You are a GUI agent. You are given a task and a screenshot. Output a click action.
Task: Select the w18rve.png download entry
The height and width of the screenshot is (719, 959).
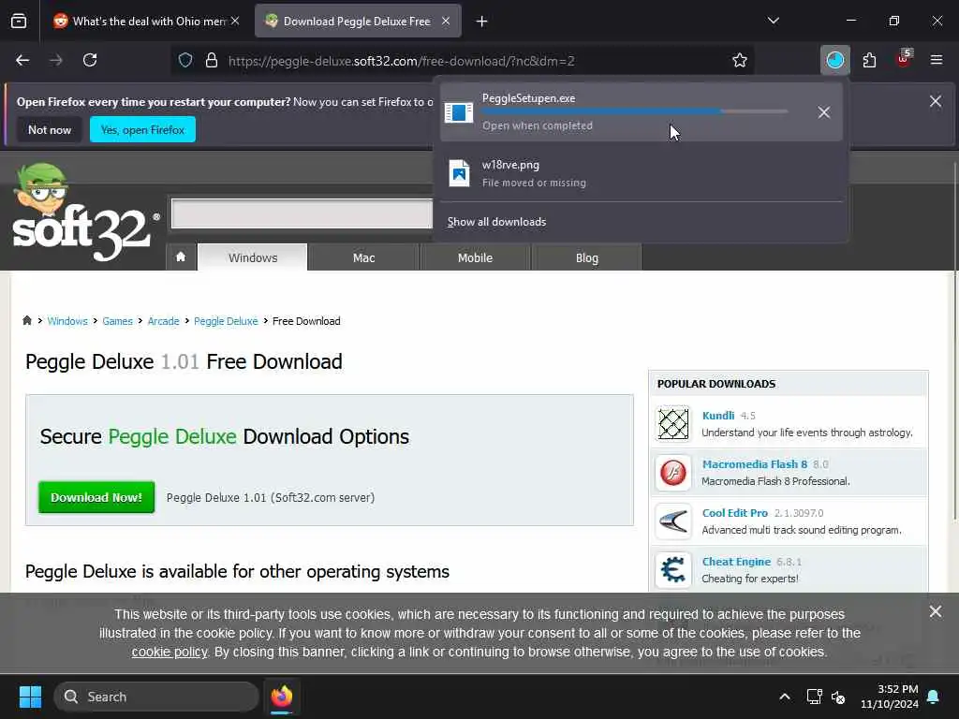point(641,173)
